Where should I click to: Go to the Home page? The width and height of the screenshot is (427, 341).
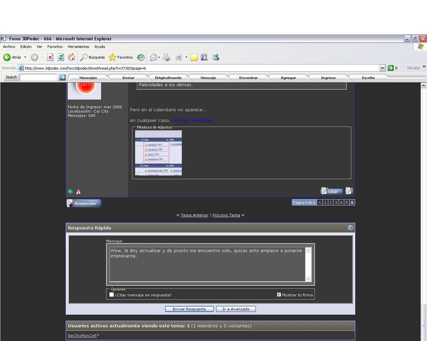(71, 57)
